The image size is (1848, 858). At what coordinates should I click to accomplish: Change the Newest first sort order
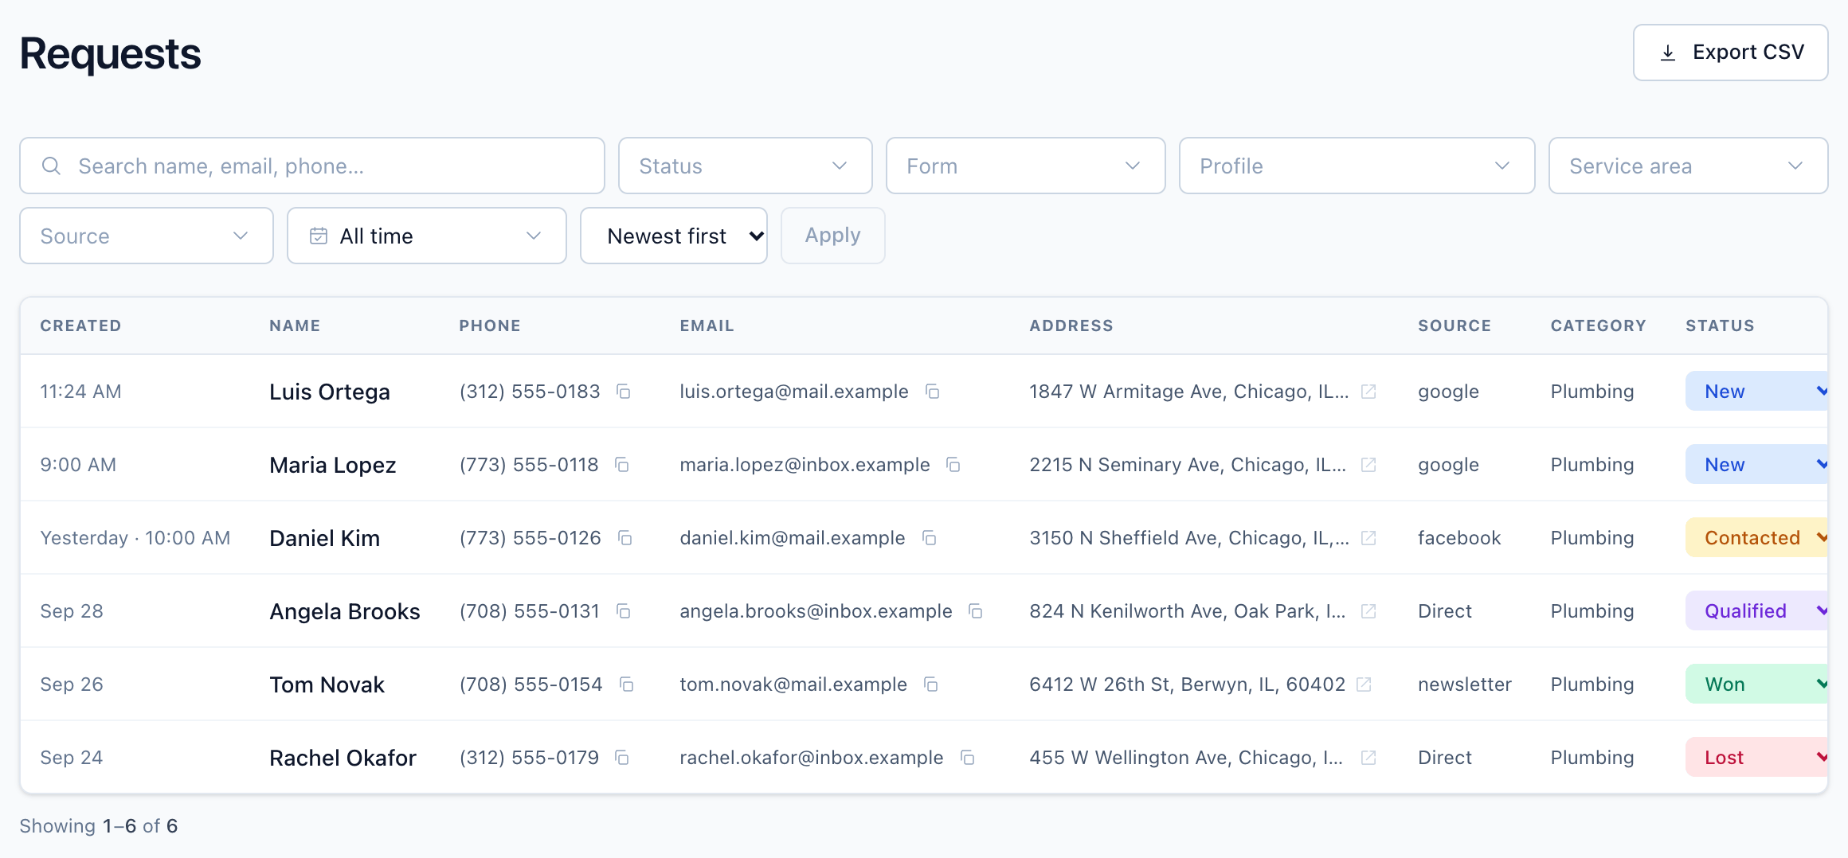click(x=674, y=236)
